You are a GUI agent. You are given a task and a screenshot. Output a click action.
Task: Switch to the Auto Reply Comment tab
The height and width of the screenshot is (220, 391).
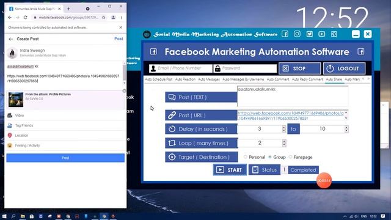[307, 79]
